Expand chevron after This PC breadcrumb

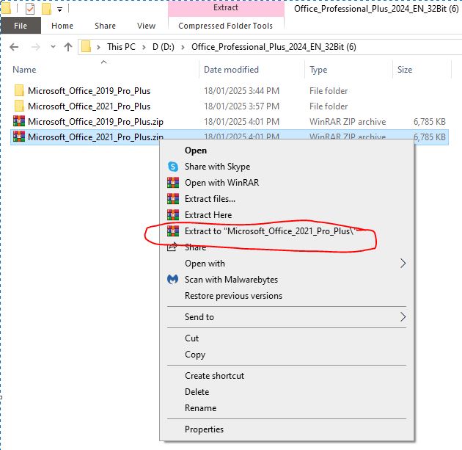point(144,47)
